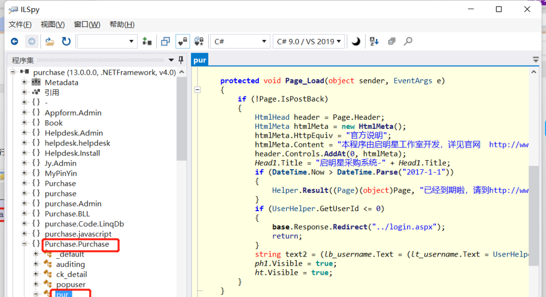The image size is (546, 297).
Task: Select the pur document tab
Action: coord(200,60)
